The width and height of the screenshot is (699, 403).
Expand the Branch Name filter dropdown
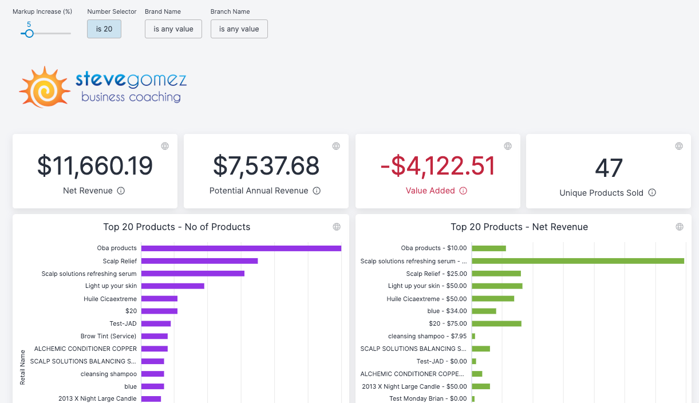[x=239, y=29]
